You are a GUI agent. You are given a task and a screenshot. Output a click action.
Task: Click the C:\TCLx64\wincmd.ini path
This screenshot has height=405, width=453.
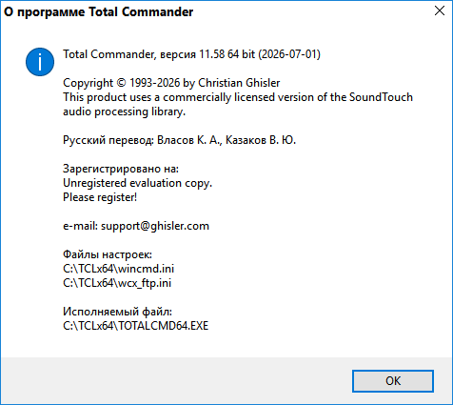118,269
